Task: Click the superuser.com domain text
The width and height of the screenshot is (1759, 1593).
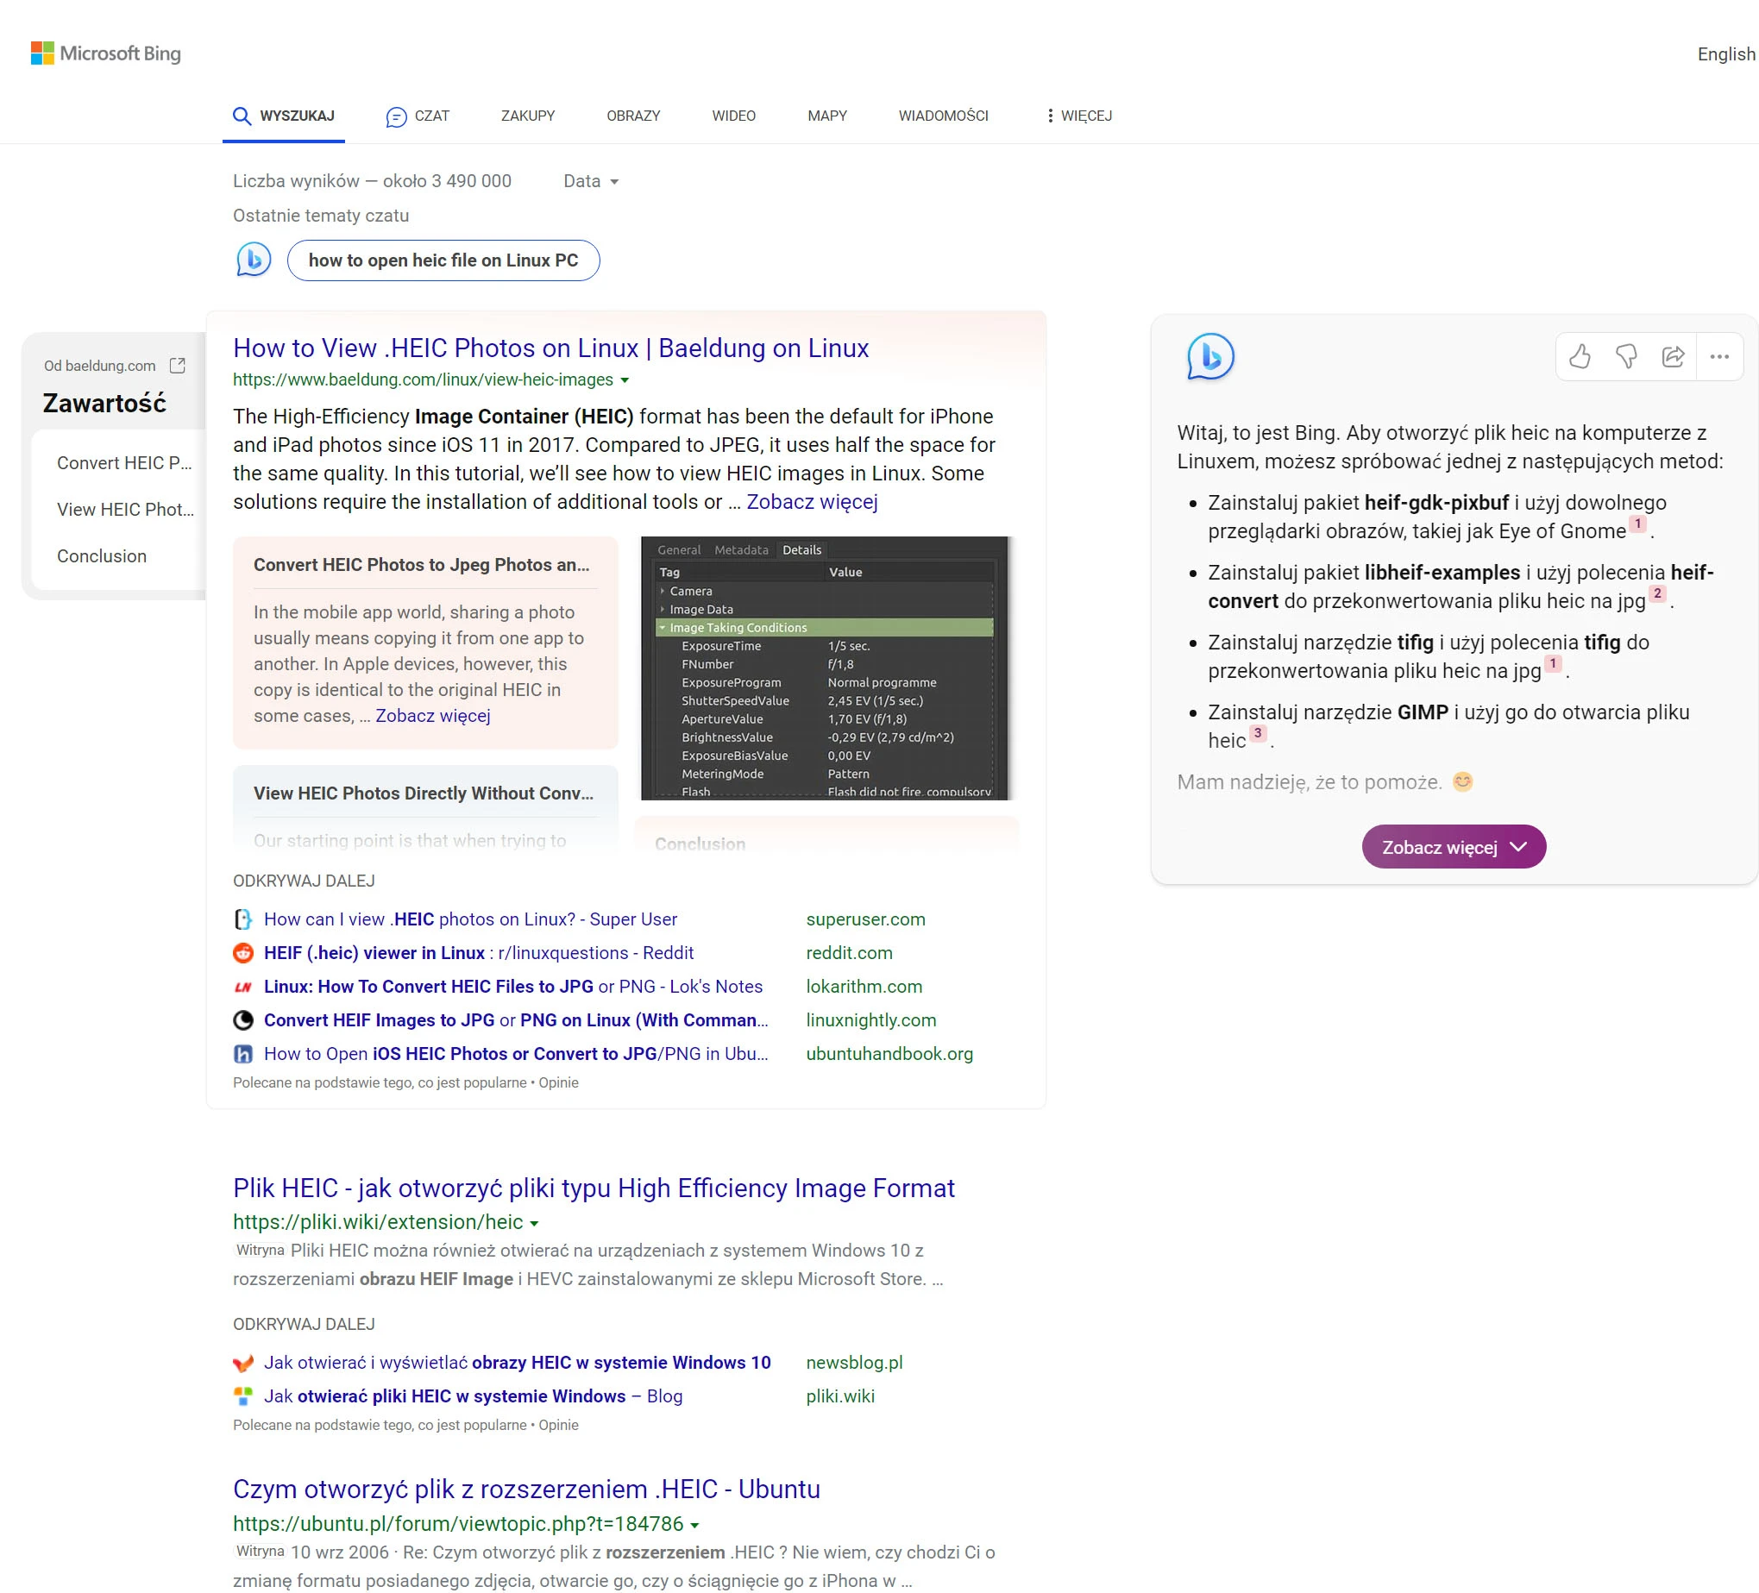Action: coord(865,919)
